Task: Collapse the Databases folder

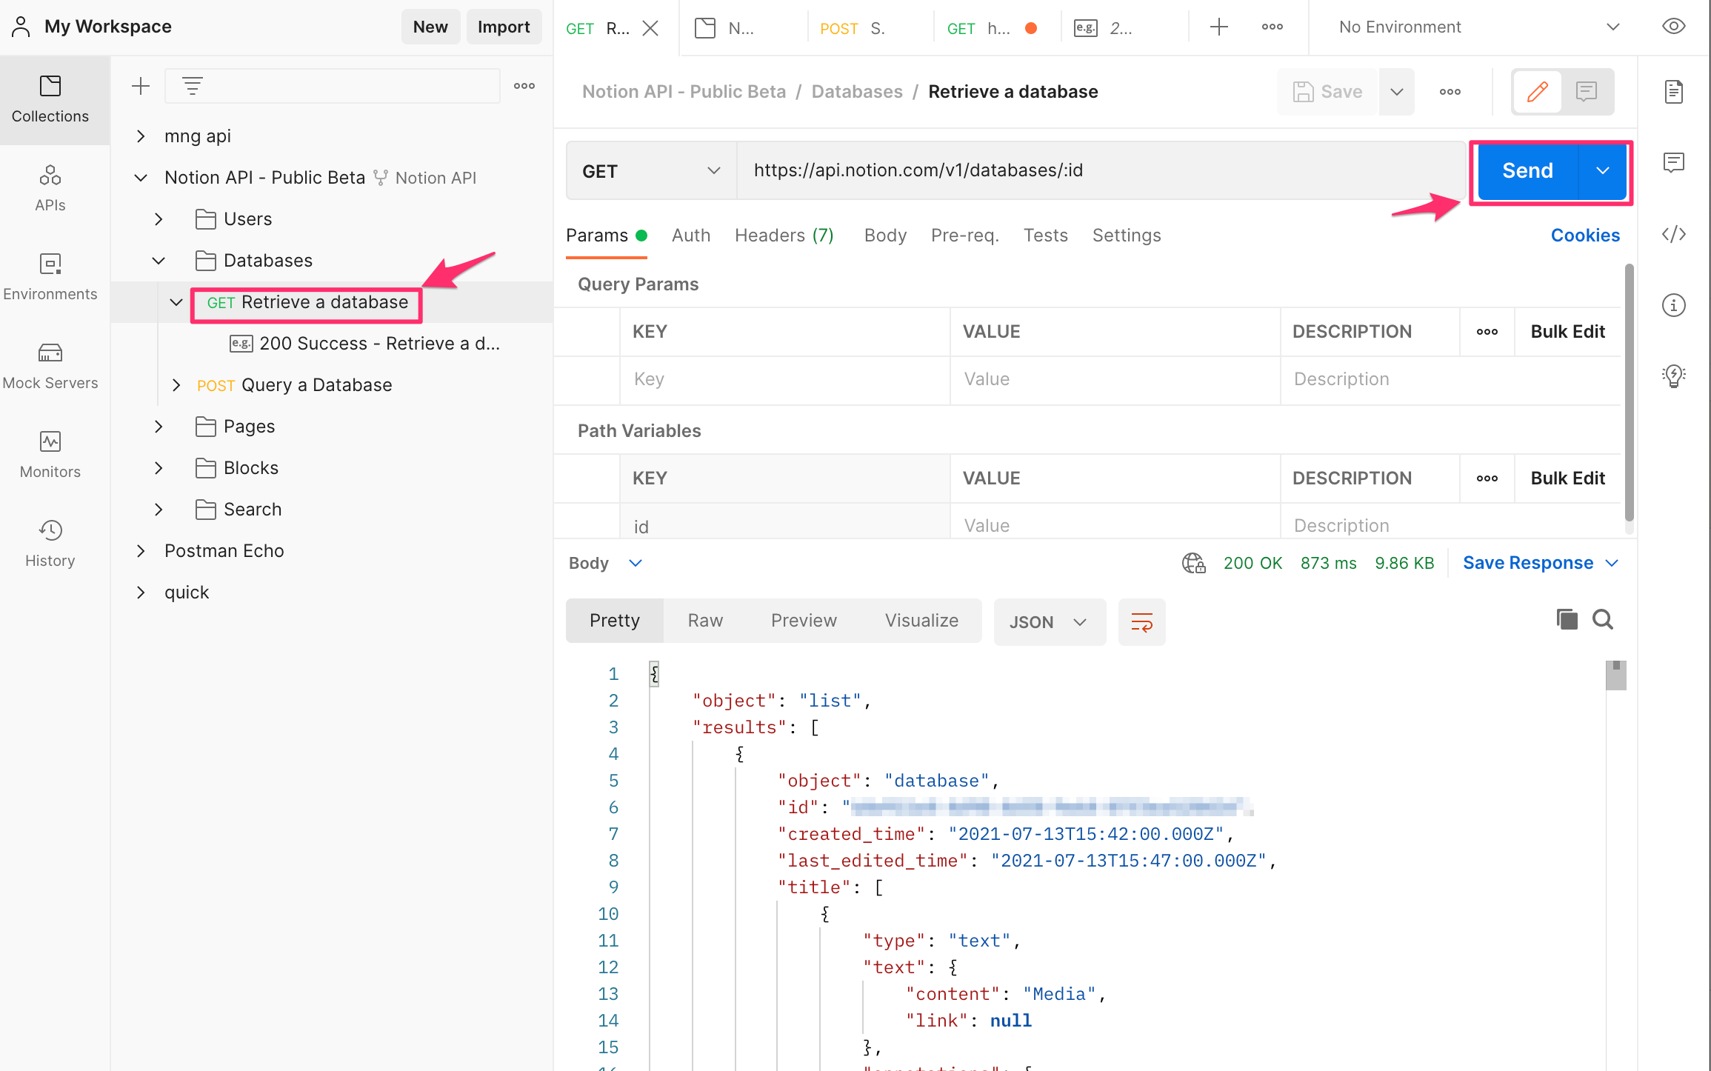Action: (159, 261)
